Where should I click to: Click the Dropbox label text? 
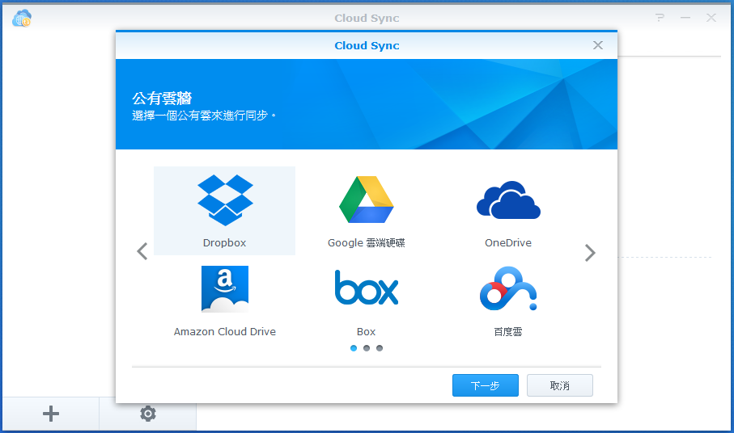[225, 243]
